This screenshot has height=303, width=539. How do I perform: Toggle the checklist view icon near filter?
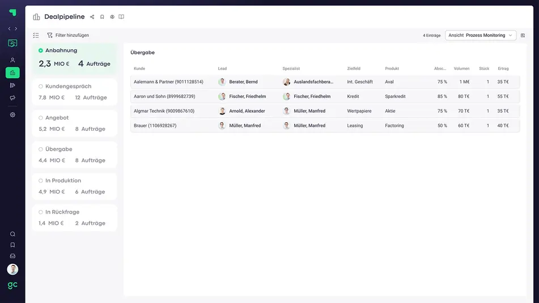(36, 35)
